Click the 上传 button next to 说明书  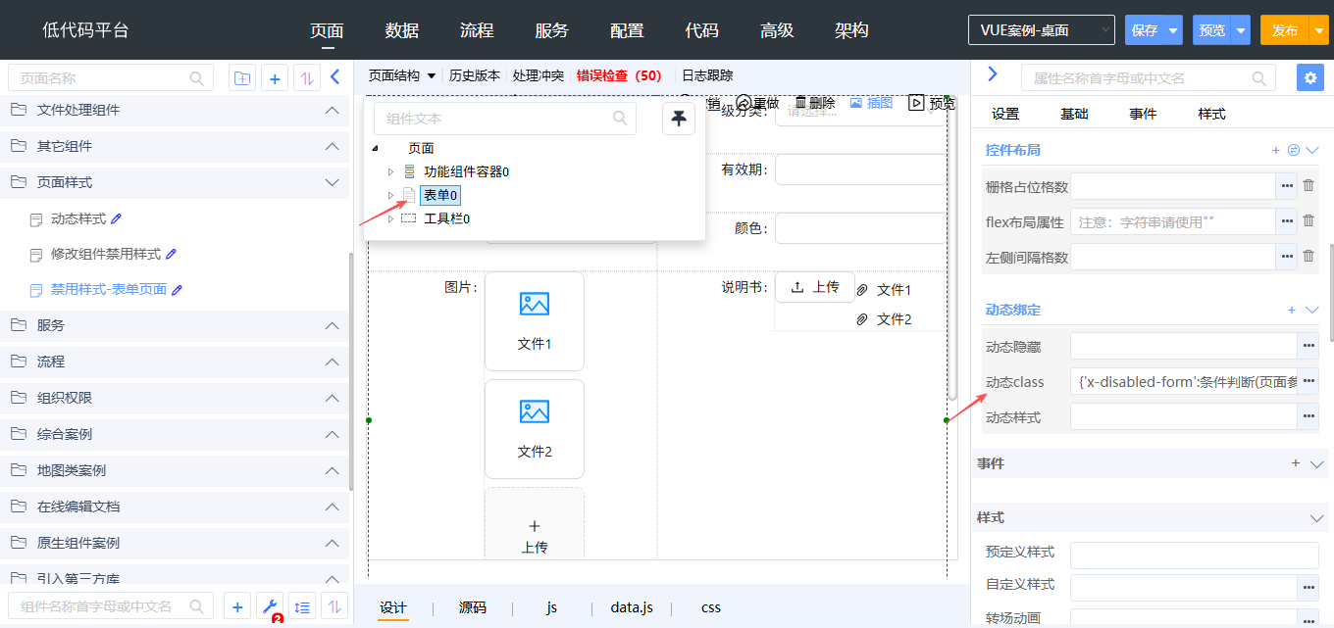815,287
